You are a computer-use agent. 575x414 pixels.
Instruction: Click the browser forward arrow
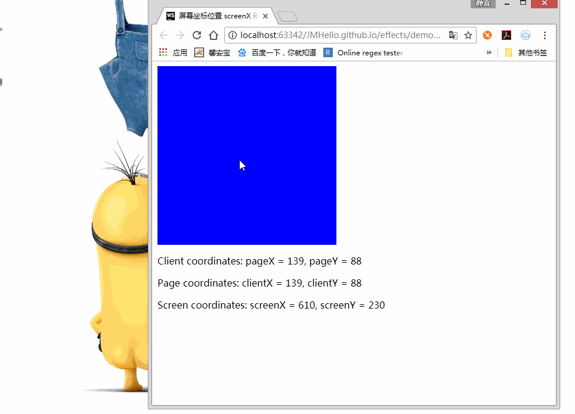tap(180, 35)
